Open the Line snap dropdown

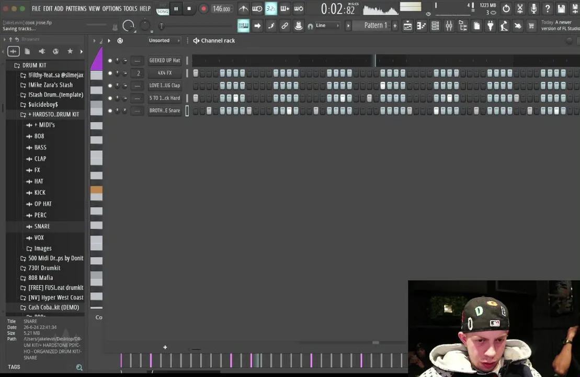[x=327, y=26]
